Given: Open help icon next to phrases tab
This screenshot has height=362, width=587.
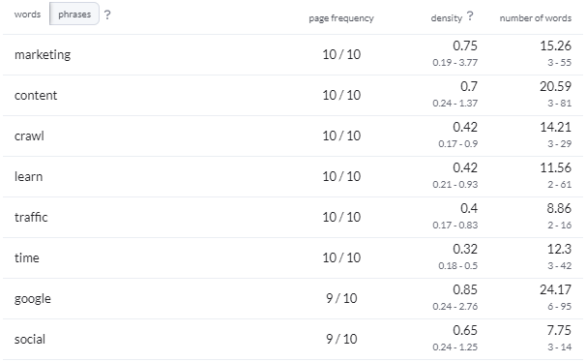Looking at the screenshot, I should [x=107, y=15].
